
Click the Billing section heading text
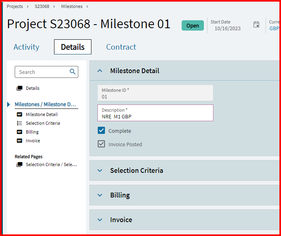120,195
